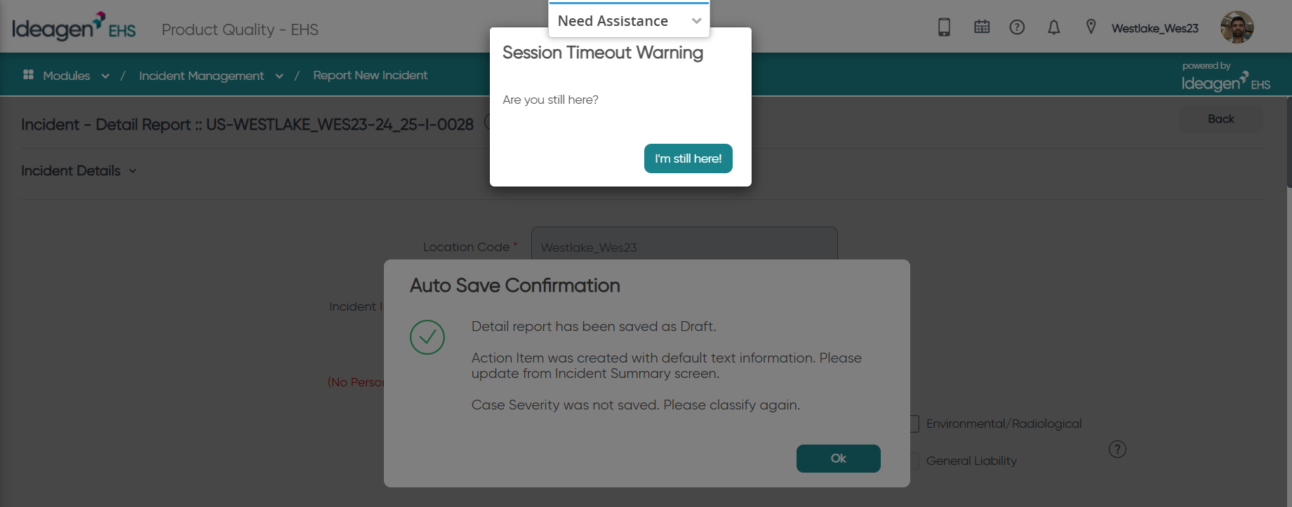Expand the Incident Management dropdown
The height and width of the screenshot is (507, 1292).
click(279, 76)
